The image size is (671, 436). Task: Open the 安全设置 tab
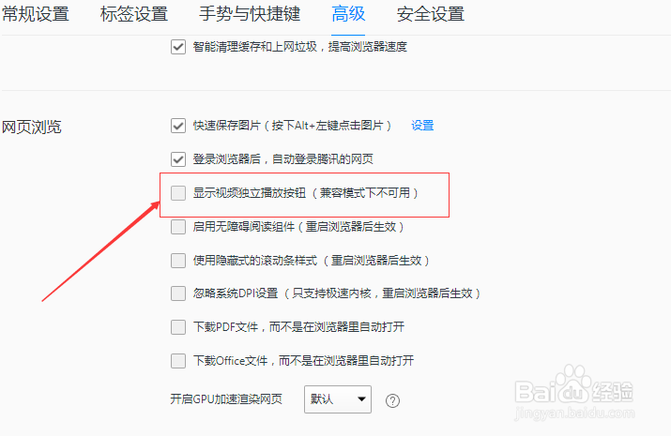coord(431,14)
